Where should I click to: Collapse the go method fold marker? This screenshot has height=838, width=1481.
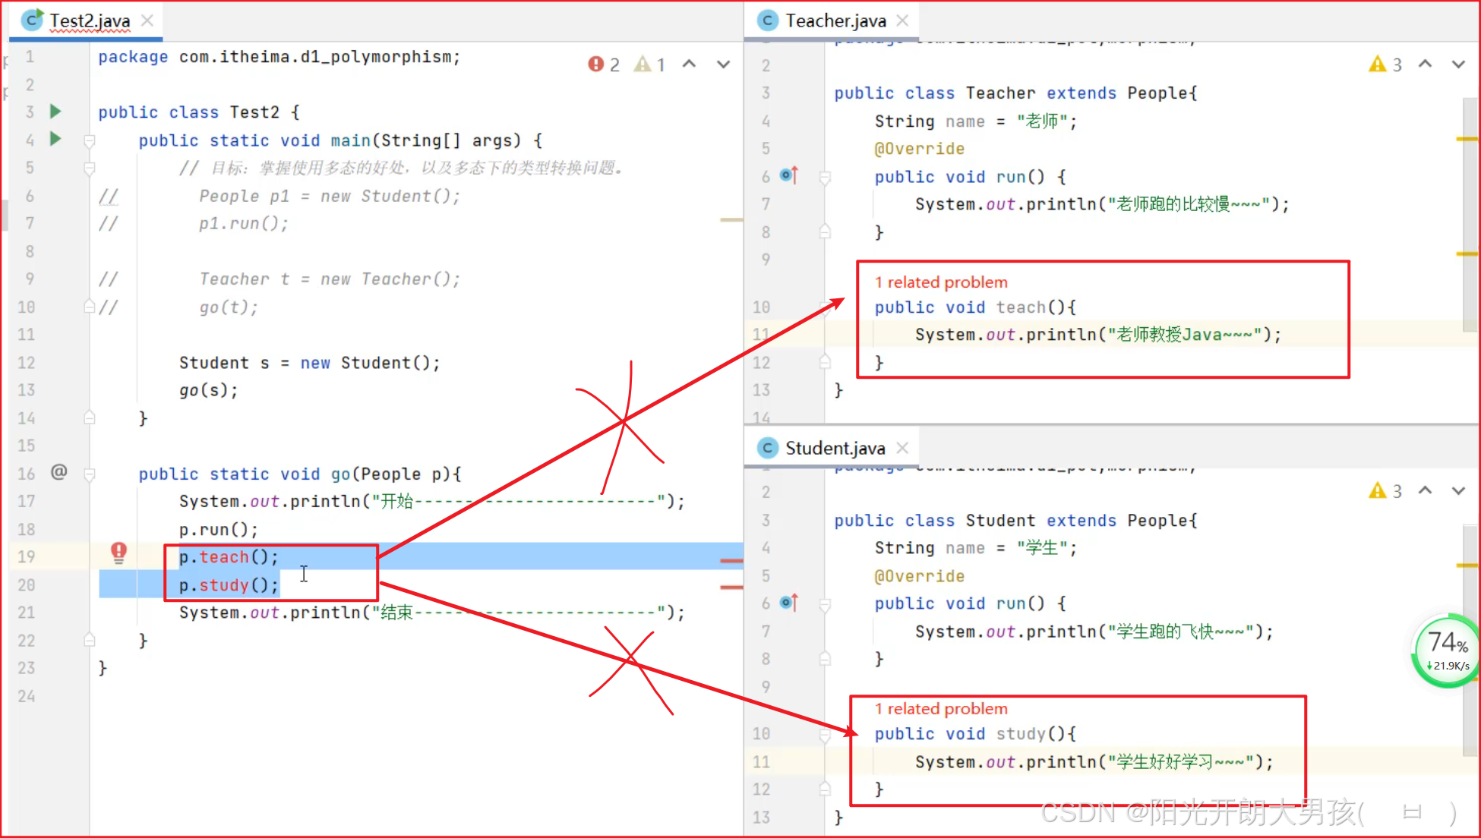pyautogui.click(x=90, y=474)
